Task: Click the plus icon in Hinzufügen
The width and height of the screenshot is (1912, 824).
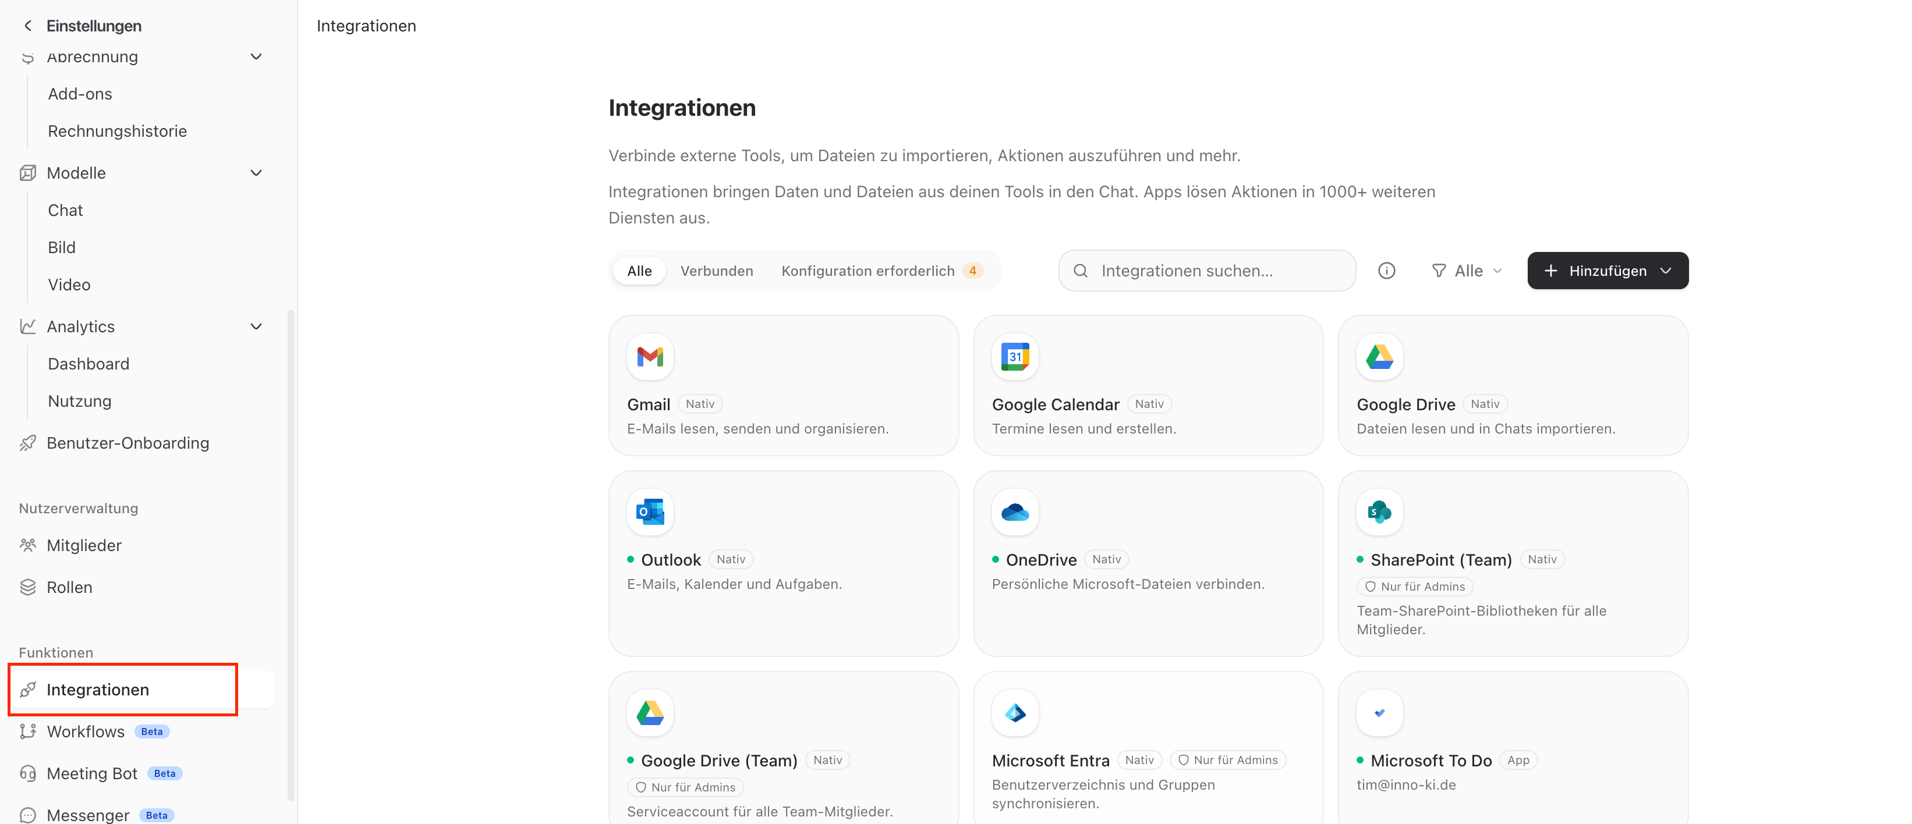Action: [x=1550, y=271]
